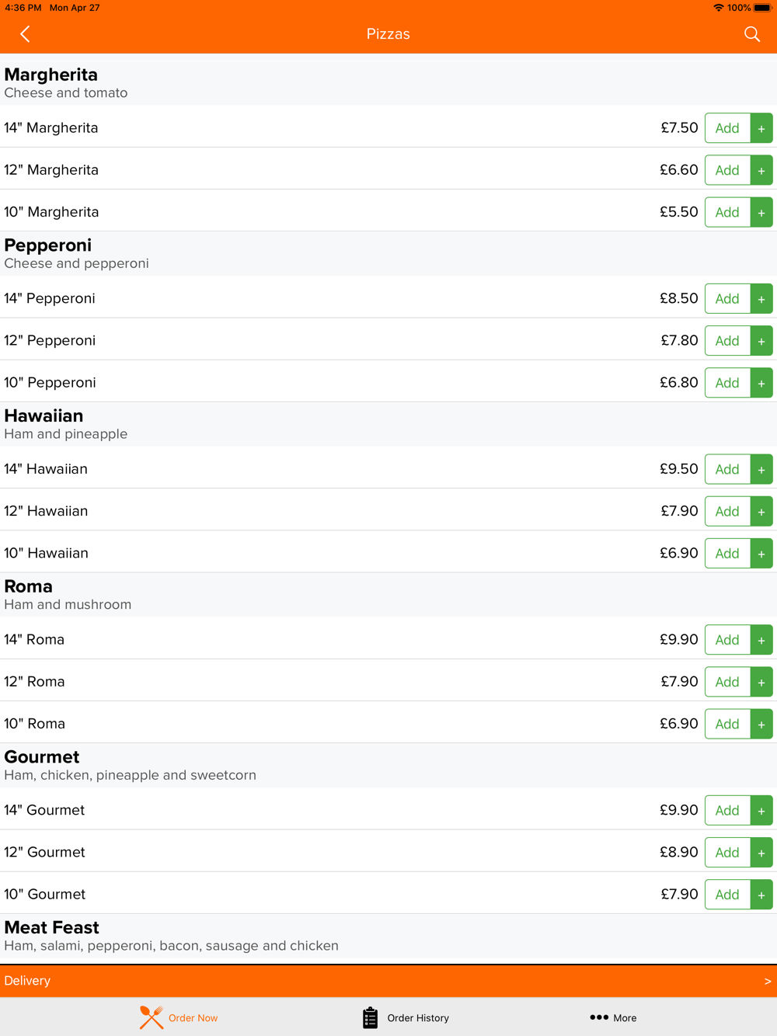Tap the back arrow icon
The width and height of the screenshot is (777, 1036).
coord(25,34)
